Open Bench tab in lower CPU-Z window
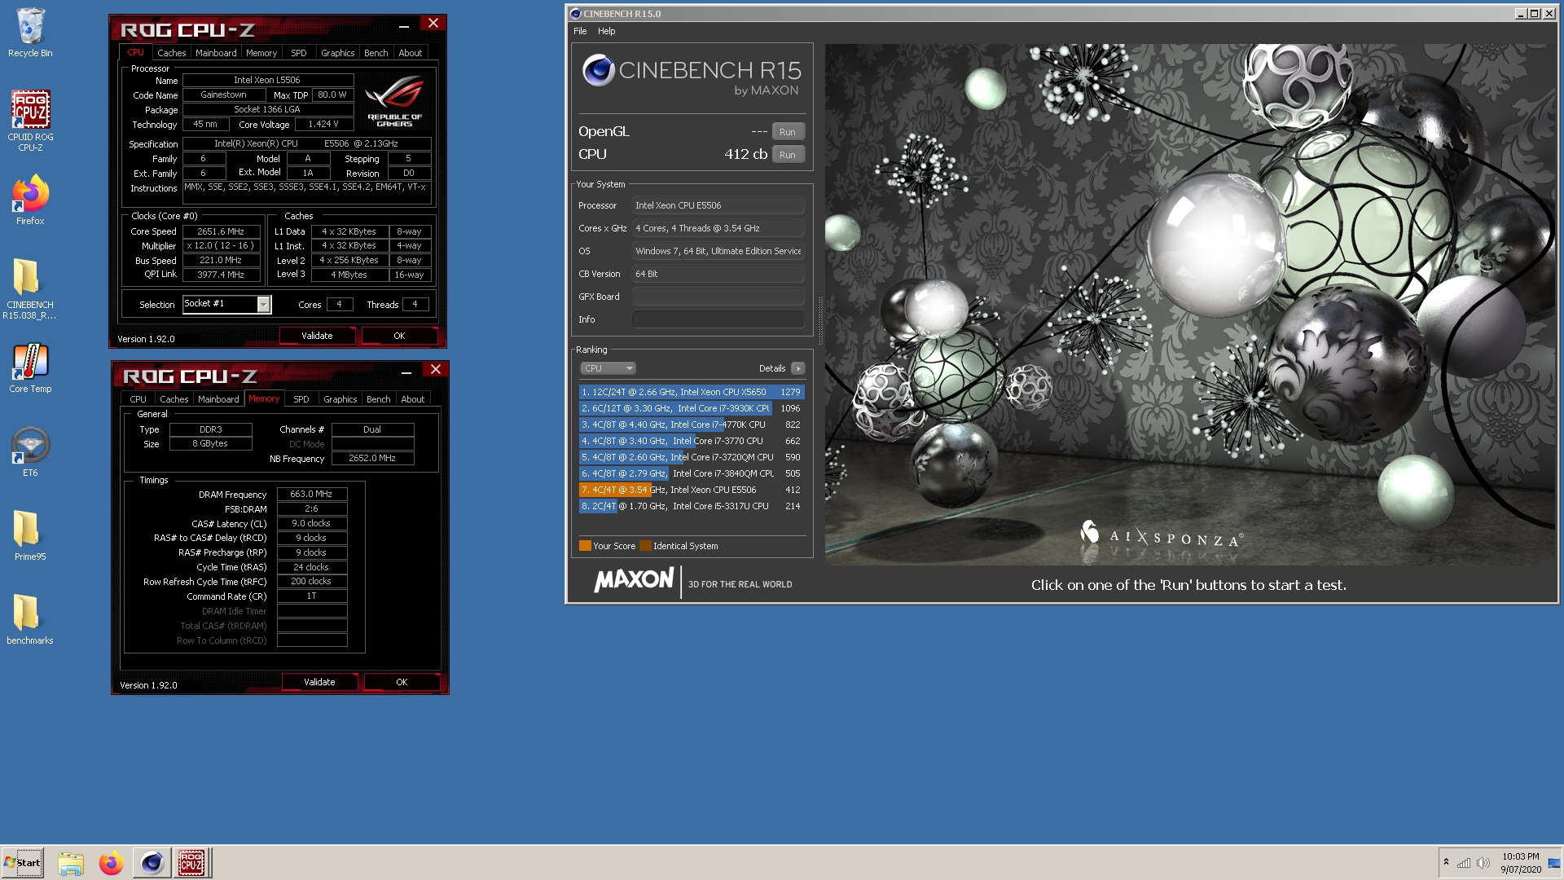Screen dimensions: 1564x880 click(x=379, y=399)
